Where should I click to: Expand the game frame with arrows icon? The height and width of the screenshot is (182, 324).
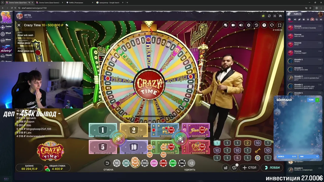point(275,16)
